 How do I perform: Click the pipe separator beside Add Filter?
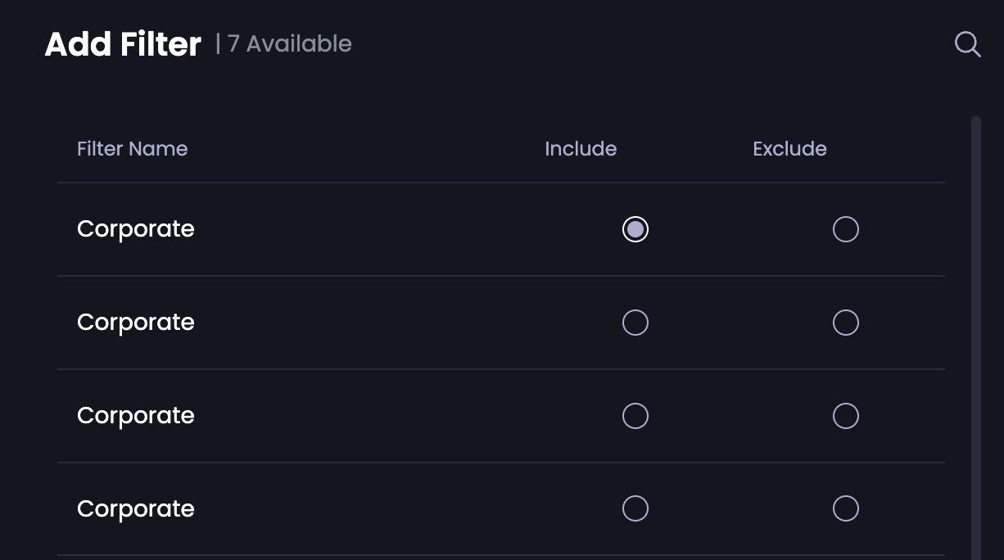(218, 43)
